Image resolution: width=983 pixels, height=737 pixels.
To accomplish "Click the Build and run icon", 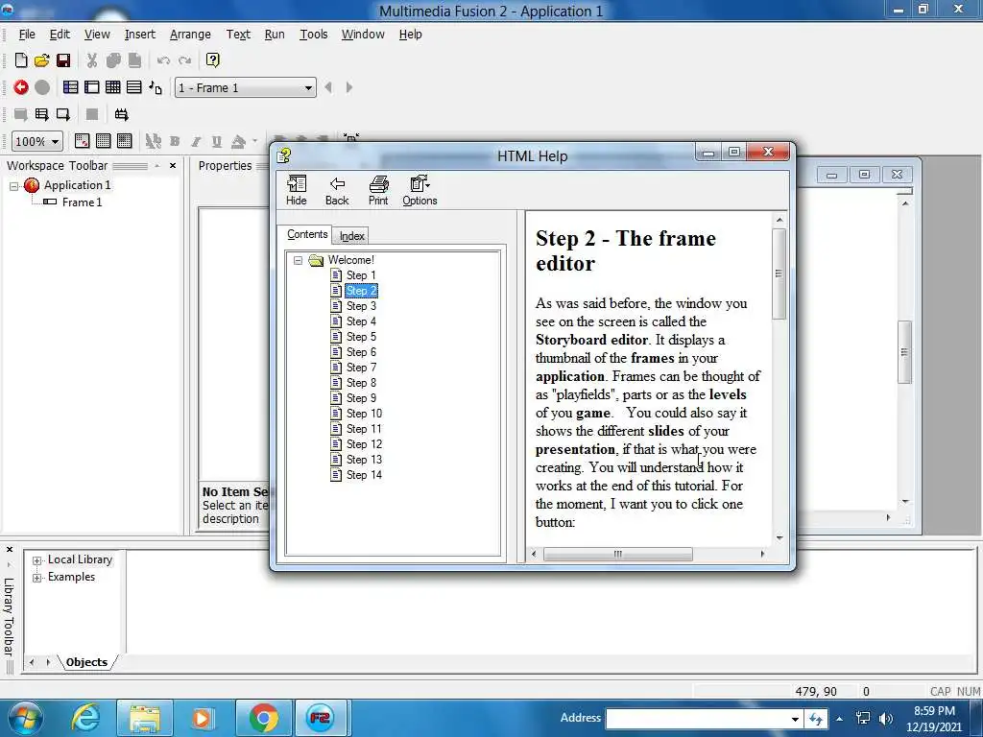I will pos(121,114).
